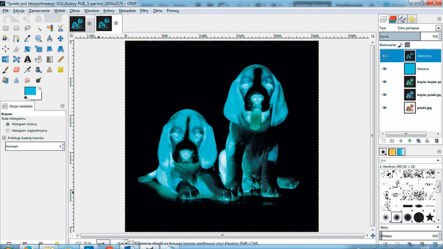Select the Measure compass tool
This screenshot has height=249, width=443.
pyautogui.click(x=49, y=38)
